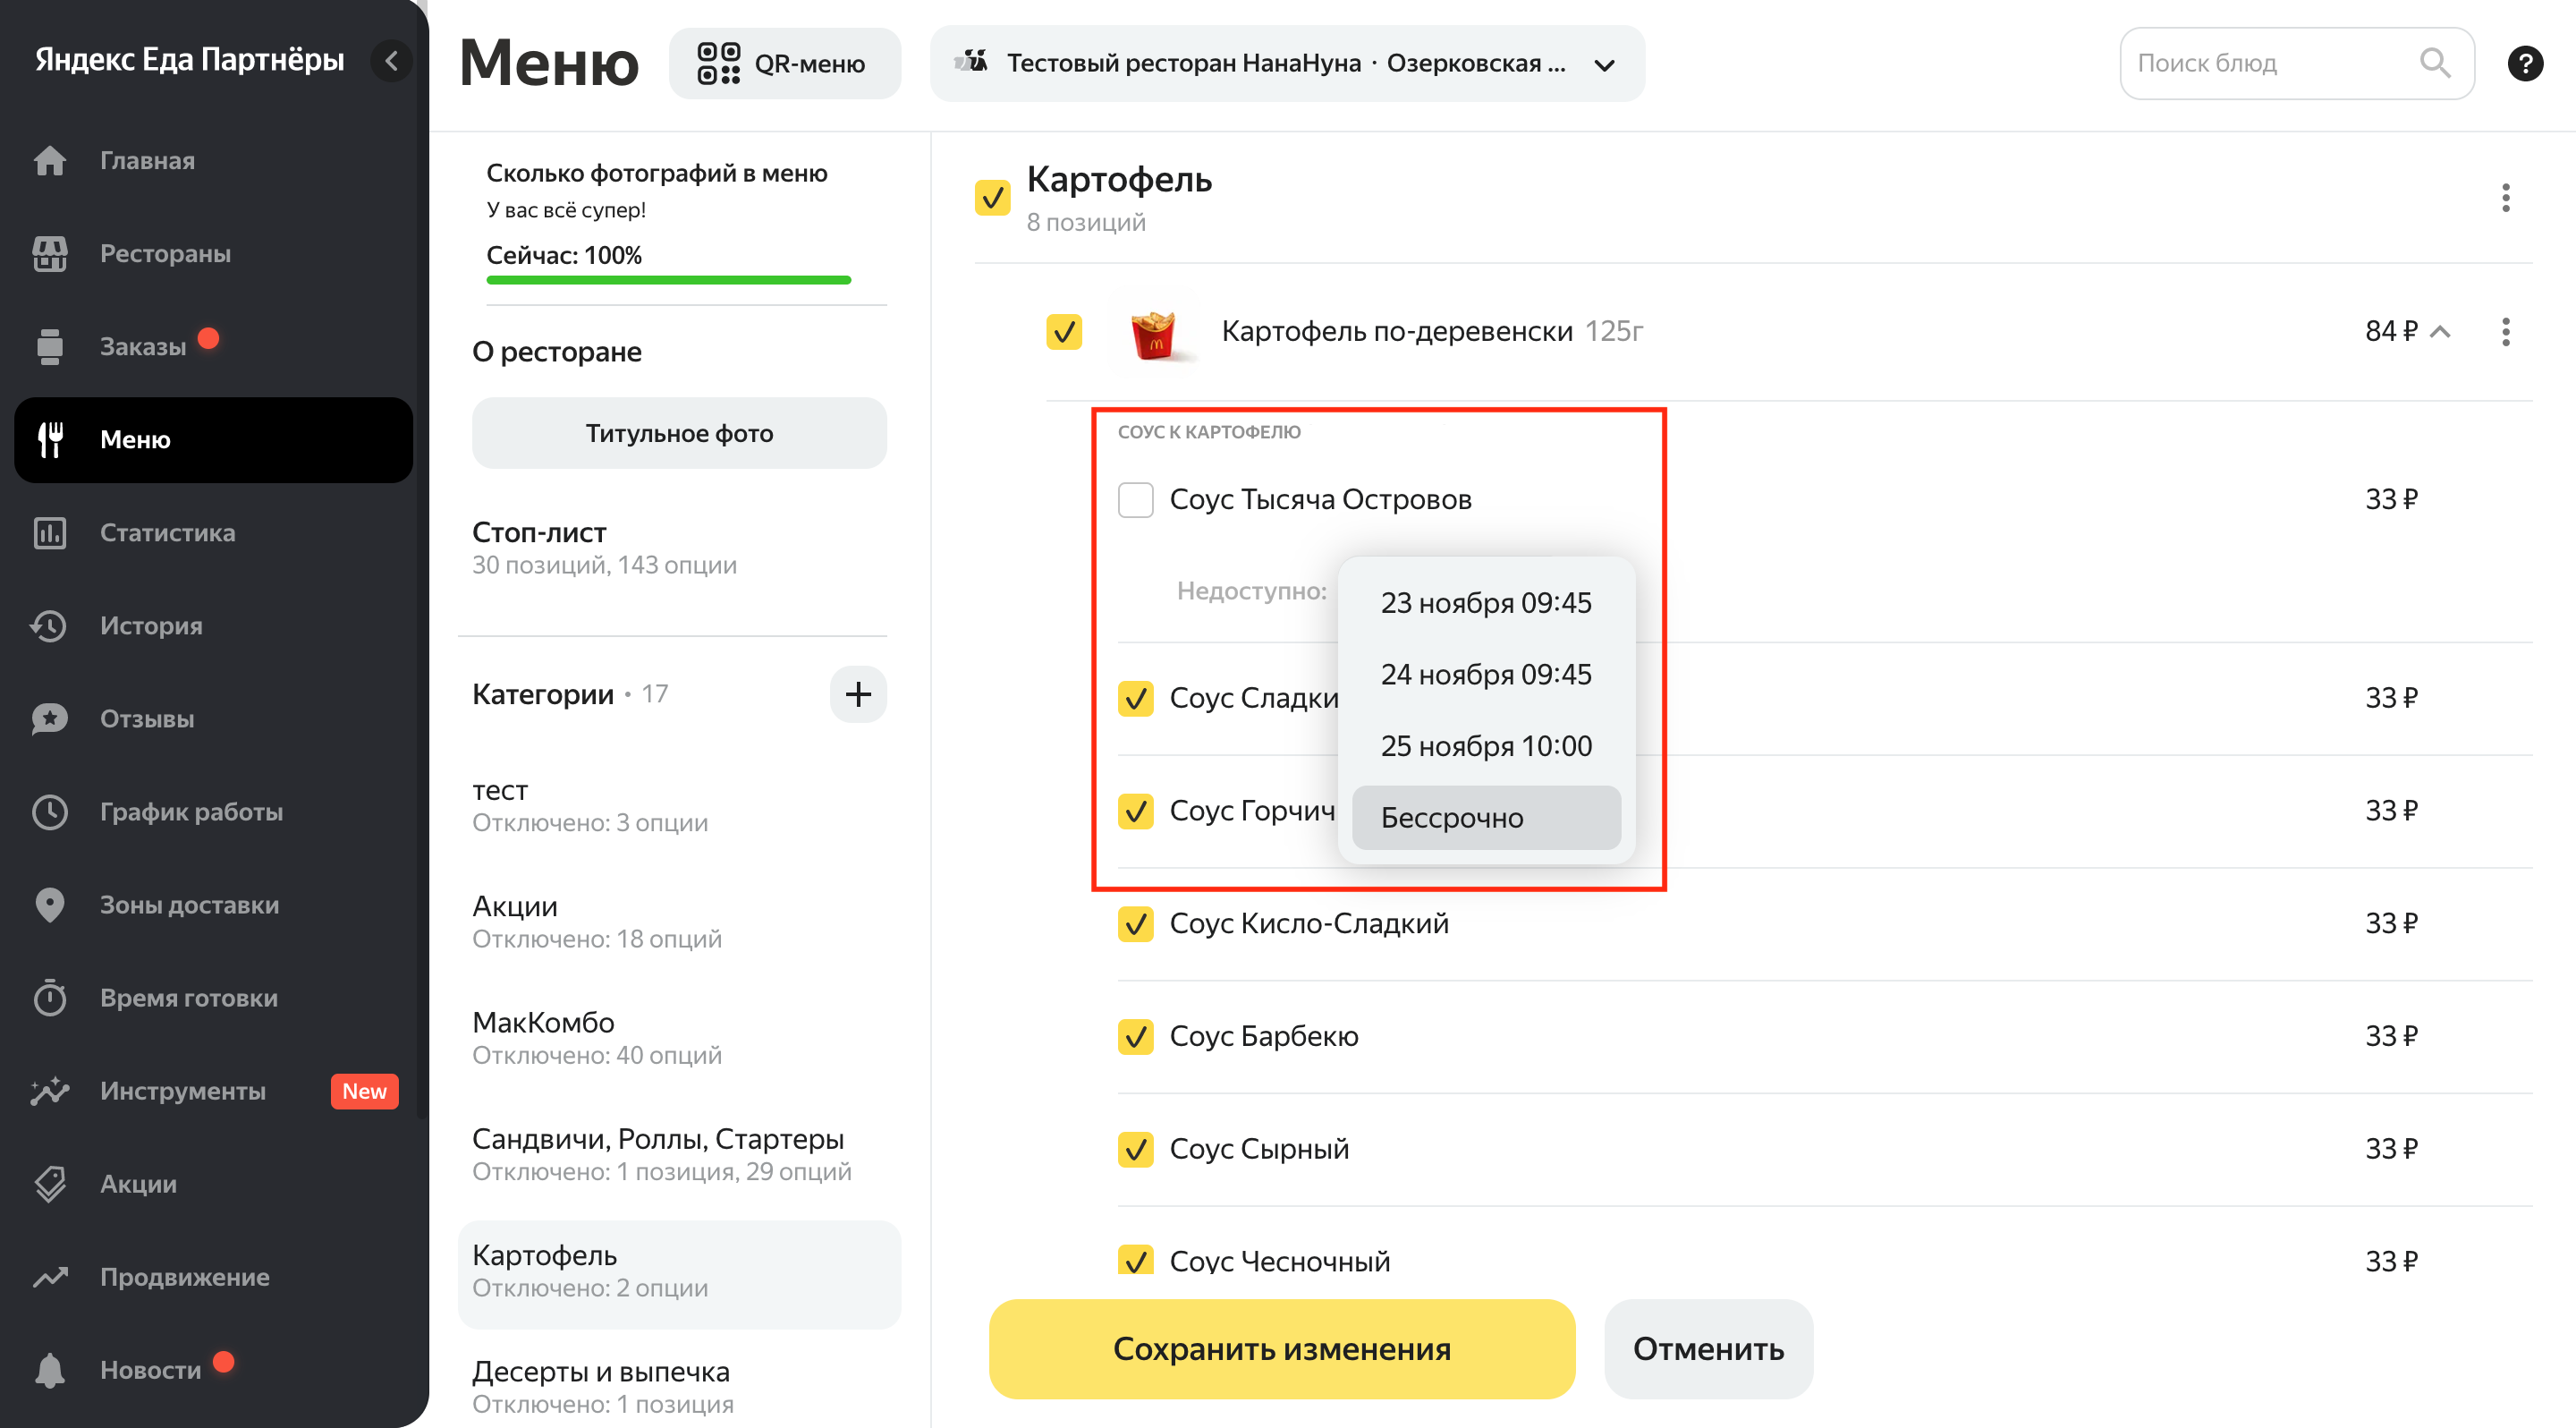Select category МакКомбо

(679, 1037)
